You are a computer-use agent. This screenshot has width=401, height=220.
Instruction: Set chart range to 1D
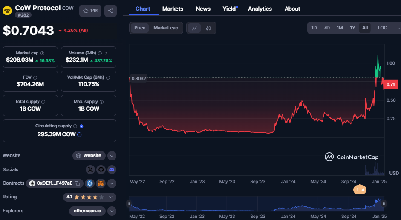click(314, 28)
